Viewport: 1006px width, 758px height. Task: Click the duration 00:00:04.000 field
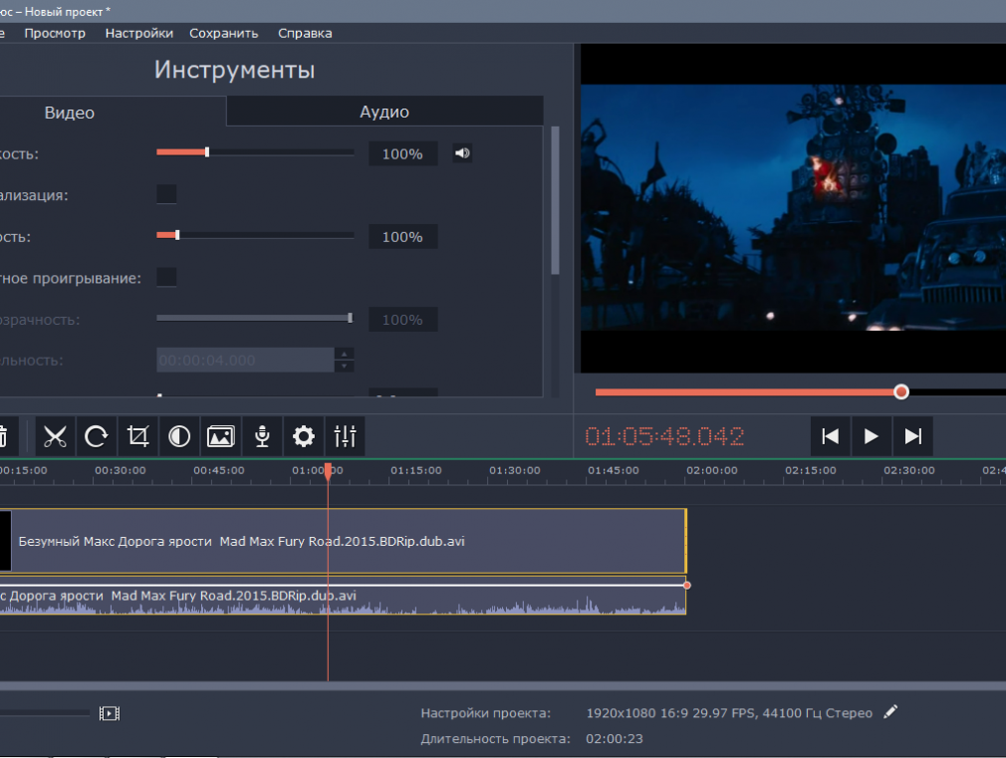click(245, 360)
